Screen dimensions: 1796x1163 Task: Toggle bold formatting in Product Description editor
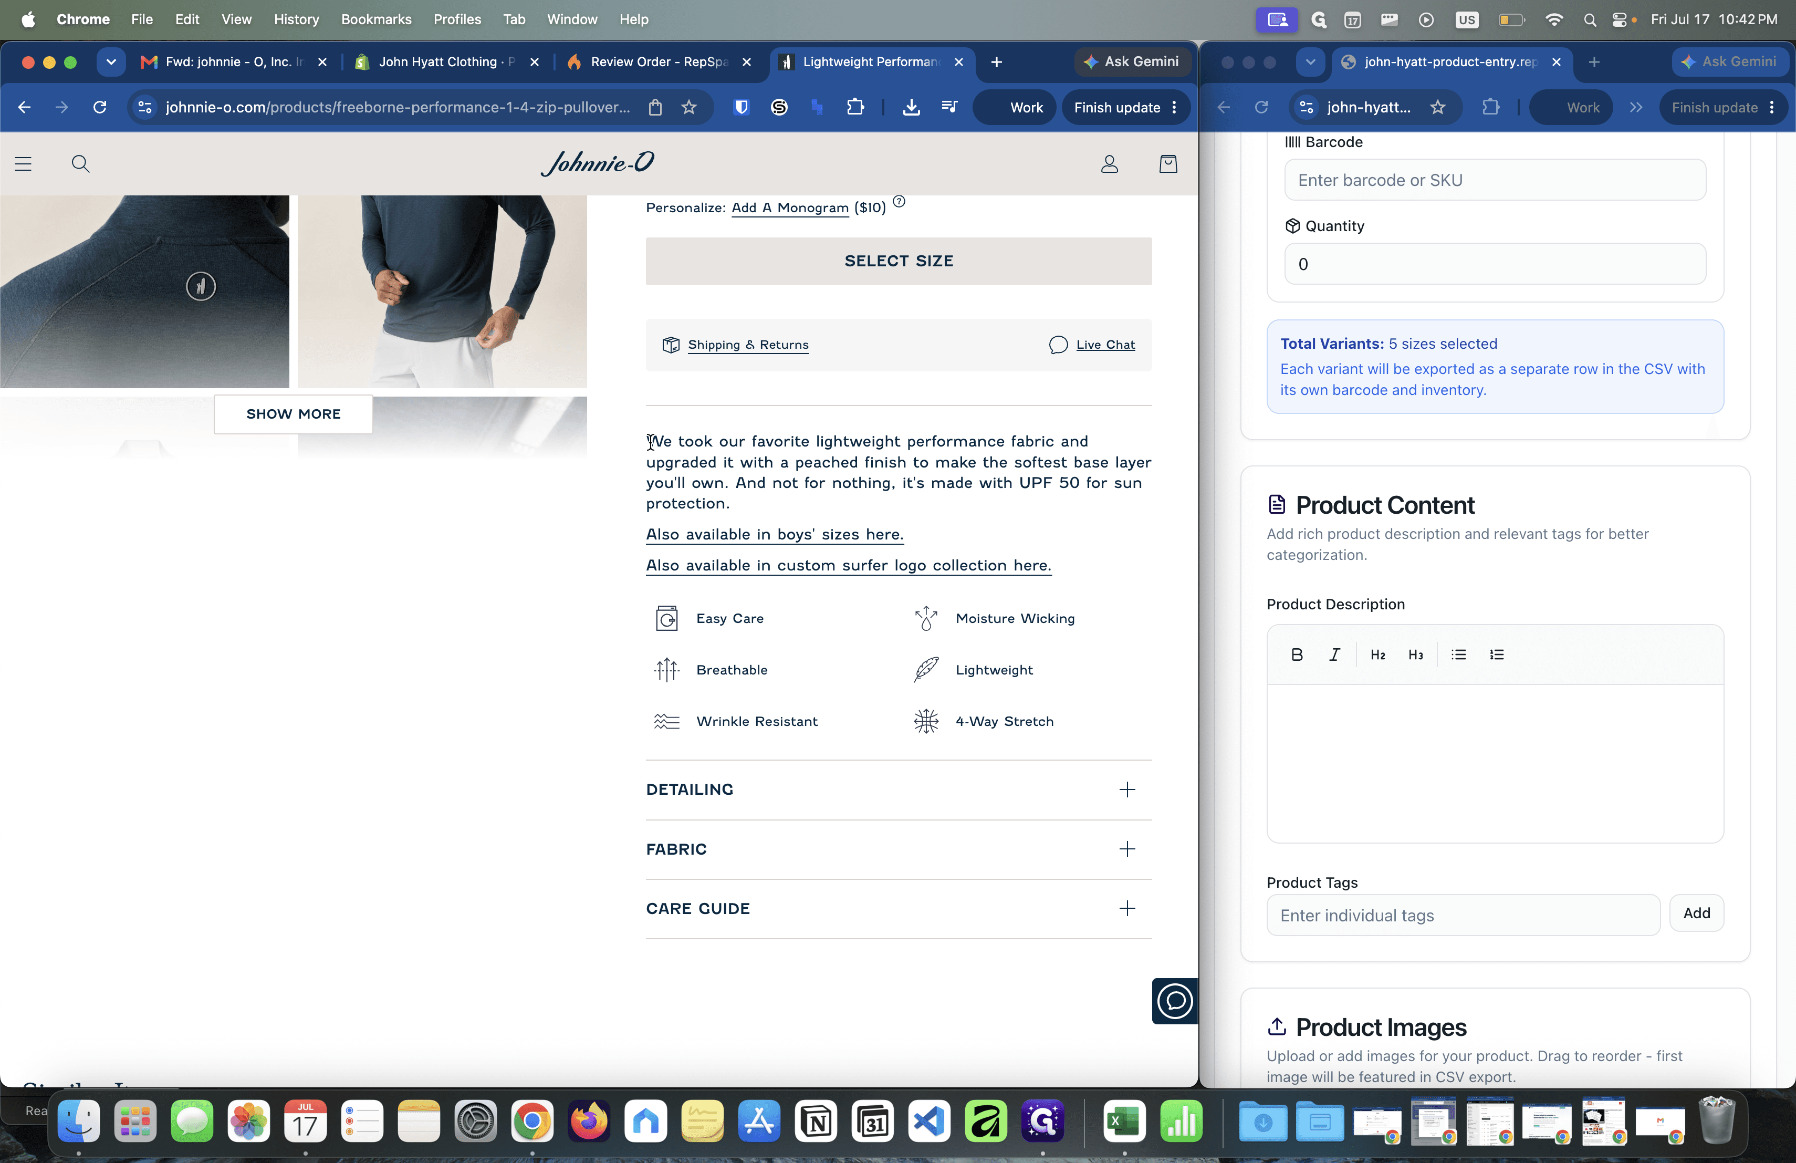coord(1297,655)
